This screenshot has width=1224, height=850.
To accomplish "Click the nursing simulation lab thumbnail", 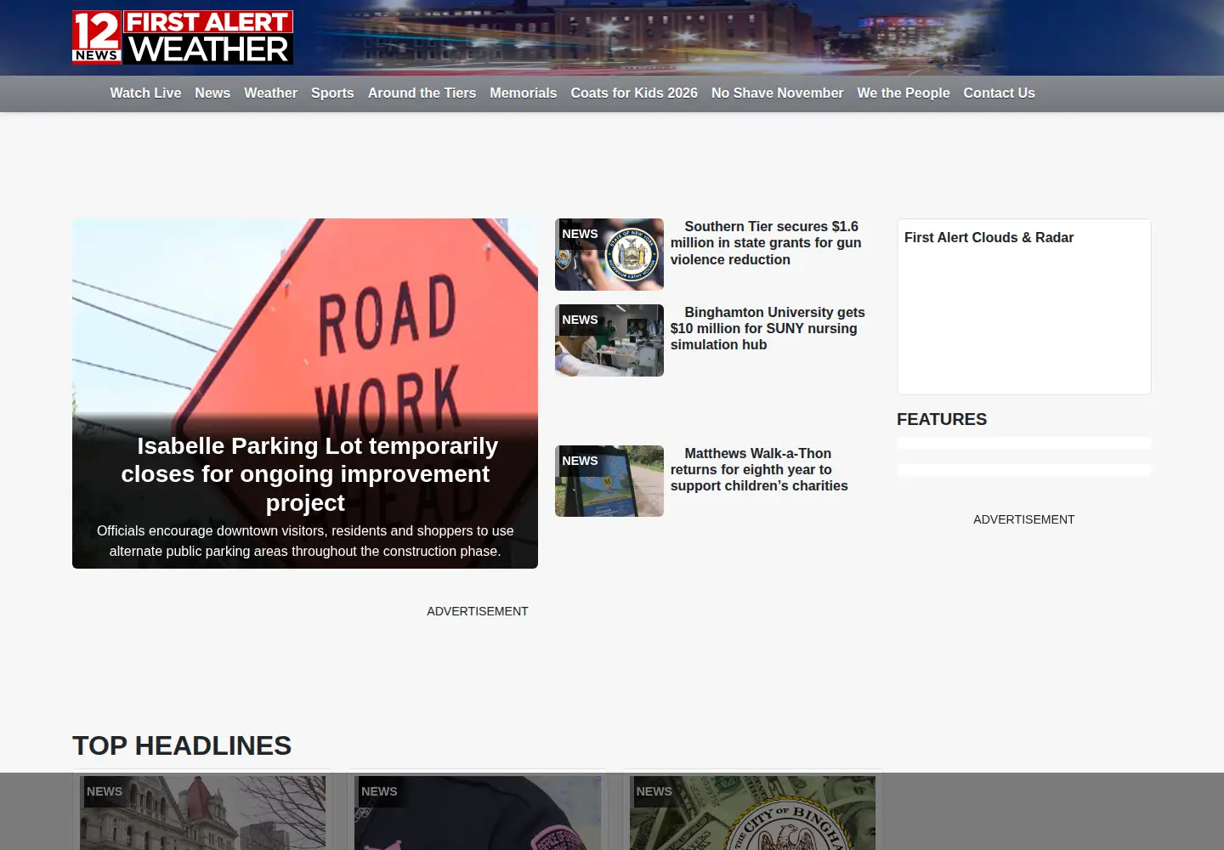I will click(x=609, y=340).
